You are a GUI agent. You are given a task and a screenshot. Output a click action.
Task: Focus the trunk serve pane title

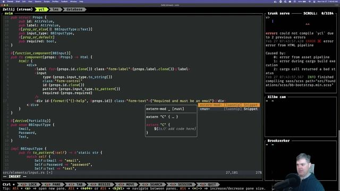pyautogui.click(x=278, y=13)
